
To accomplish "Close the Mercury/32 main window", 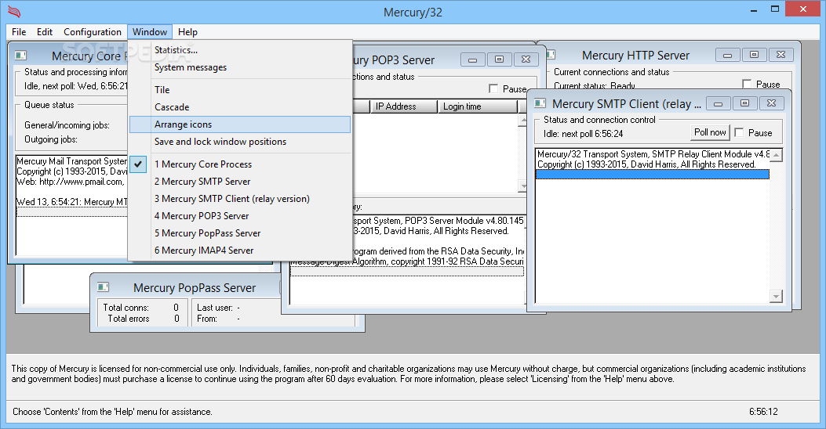I will (802, 9).
